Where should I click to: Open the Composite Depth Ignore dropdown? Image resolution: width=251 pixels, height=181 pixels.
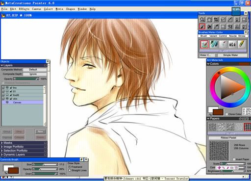35,74
